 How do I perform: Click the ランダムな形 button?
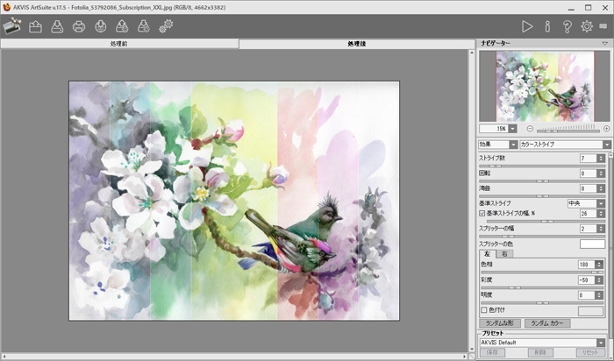tap(500, 323)
